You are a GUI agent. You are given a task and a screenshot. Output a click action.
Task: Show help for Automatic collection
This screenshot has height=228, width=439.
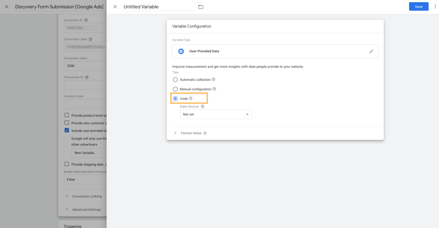213,80
